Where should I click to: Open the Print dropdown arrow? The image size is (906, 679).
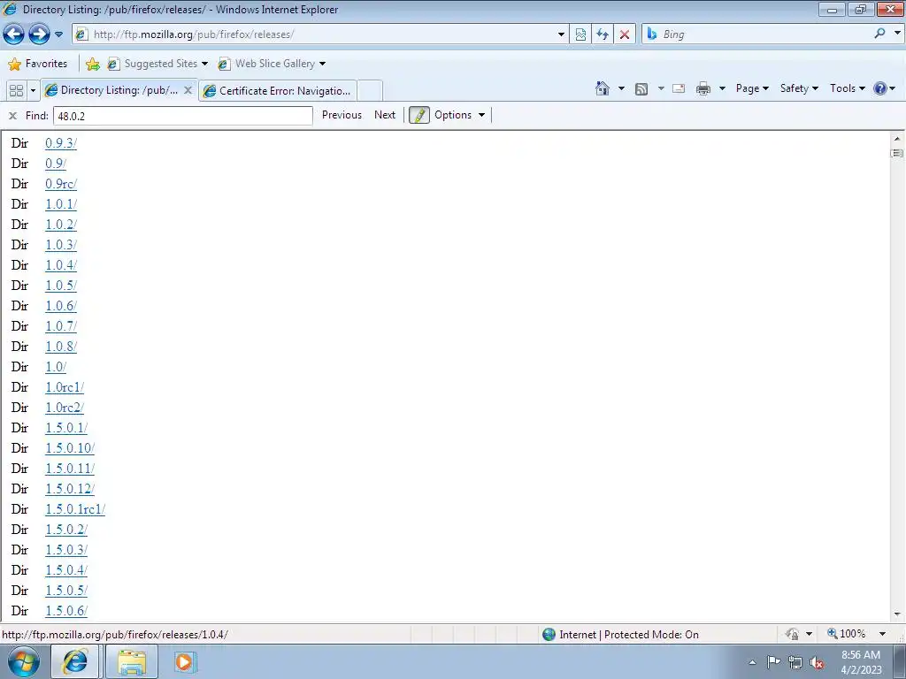tap(722, 88)
